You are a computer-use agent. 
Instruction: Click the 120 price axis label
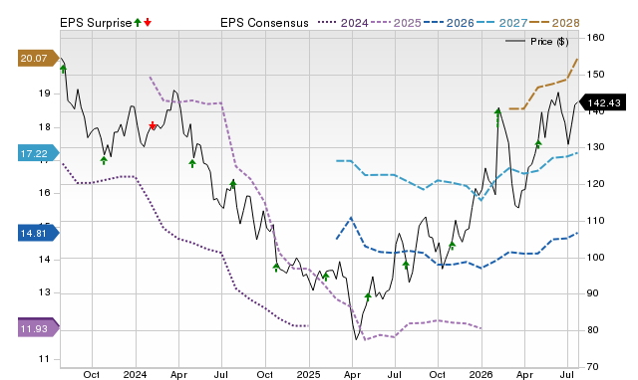pyautogui.click(x=595, y=184)
